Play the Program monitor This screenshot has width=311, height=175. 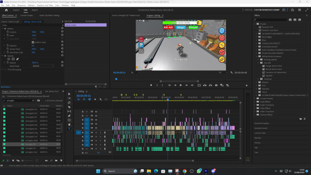(x=181, y=85)
